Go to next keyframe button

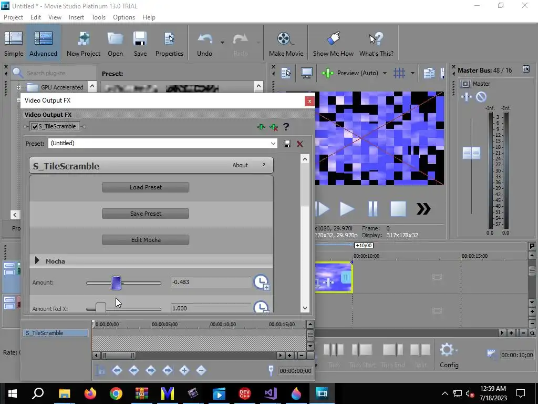151,370
